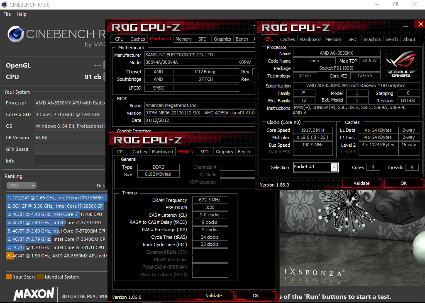
Task: Click the DRAM Frequency 672.5 MHz value
Action: pyautogui.click(x=210, y=200)
